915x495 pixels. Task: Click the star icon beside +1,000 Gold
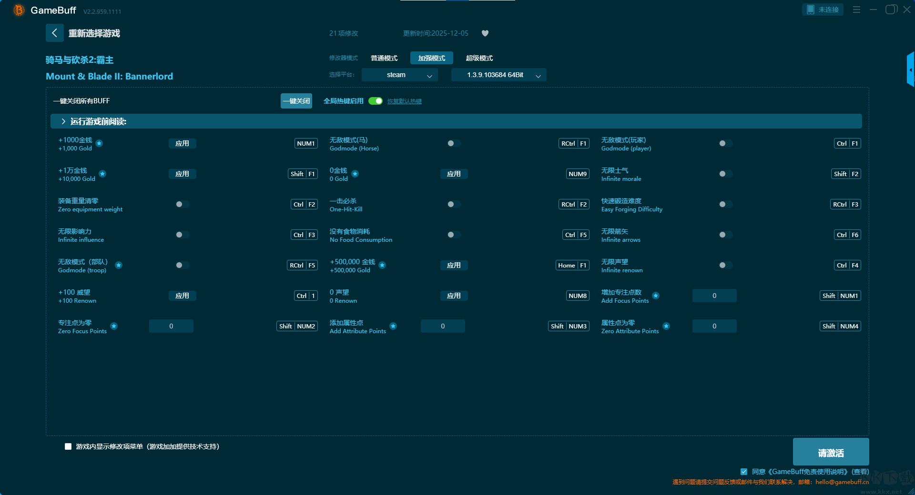[x=99, y=143]
